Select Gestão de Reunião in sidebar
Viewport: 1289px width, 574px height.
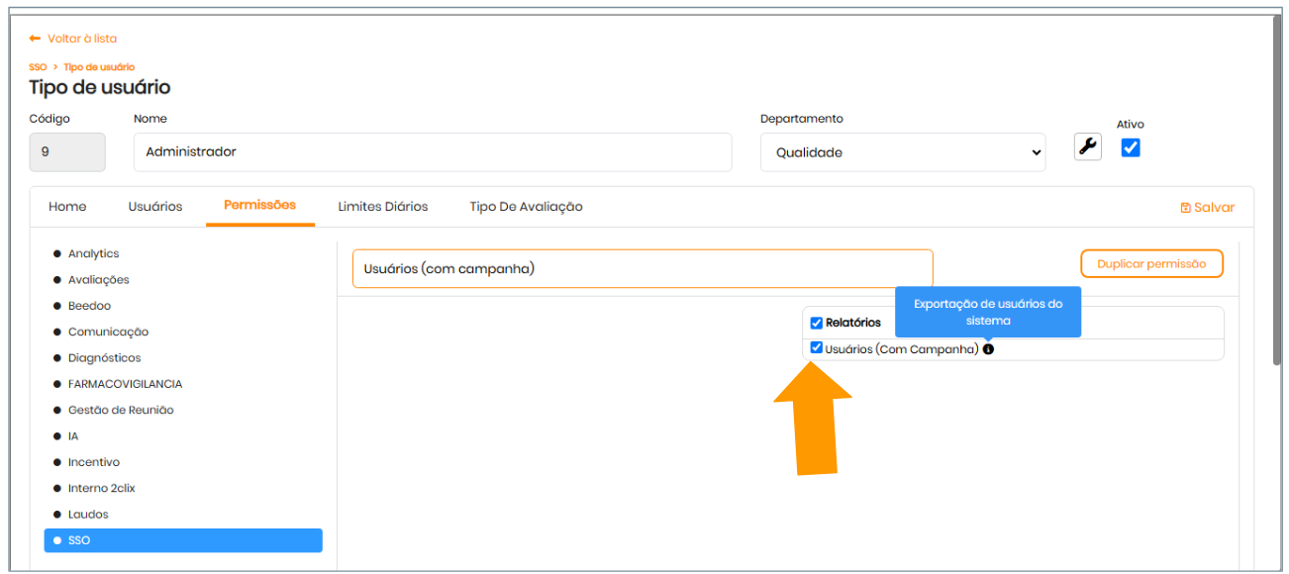tap(121, 410)
